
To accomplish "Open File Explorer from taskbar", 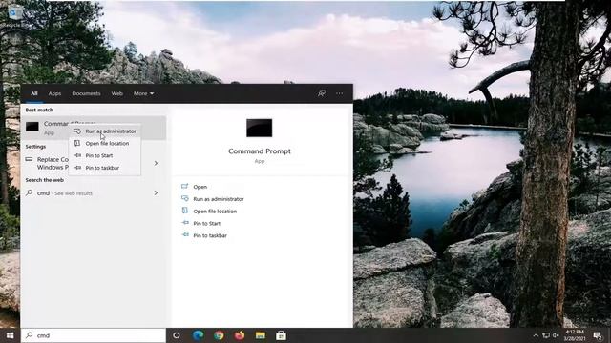I will [x=261, y=335].
